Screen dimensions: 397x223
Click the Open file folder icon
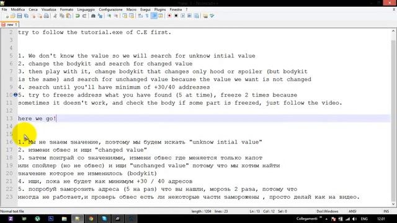[x=12, y=16]
